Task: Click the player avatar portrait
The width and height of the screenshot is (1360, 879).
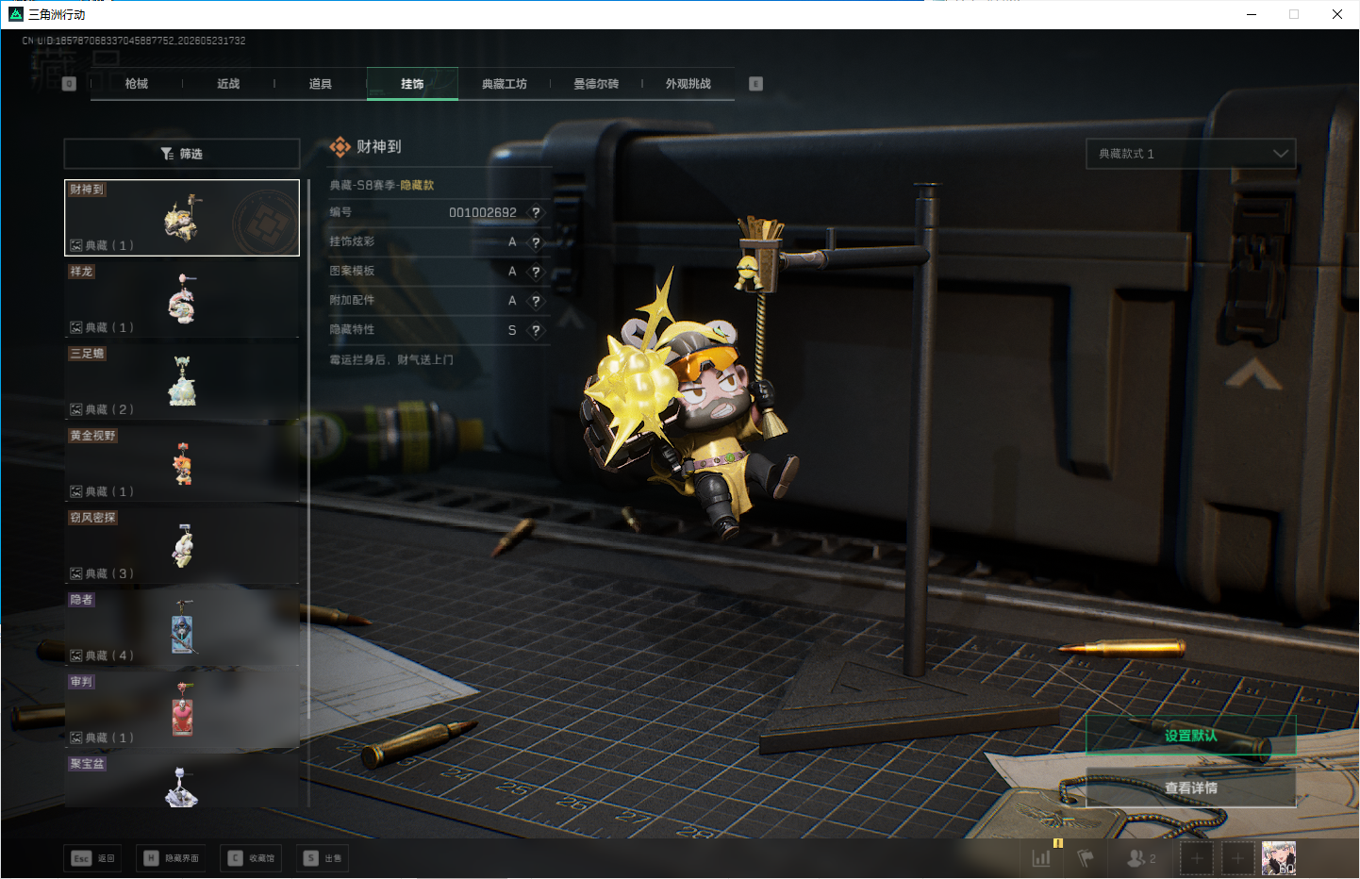Action: pyautogui.click(x=1279, y=858)
